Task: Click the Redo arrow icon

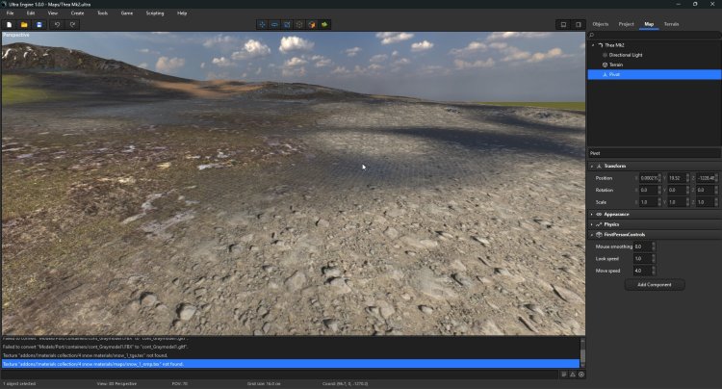Action: [72, 24]
